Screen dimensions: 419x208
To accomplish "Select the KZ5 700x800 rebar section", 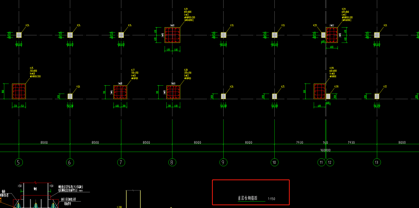I will 19,91.
